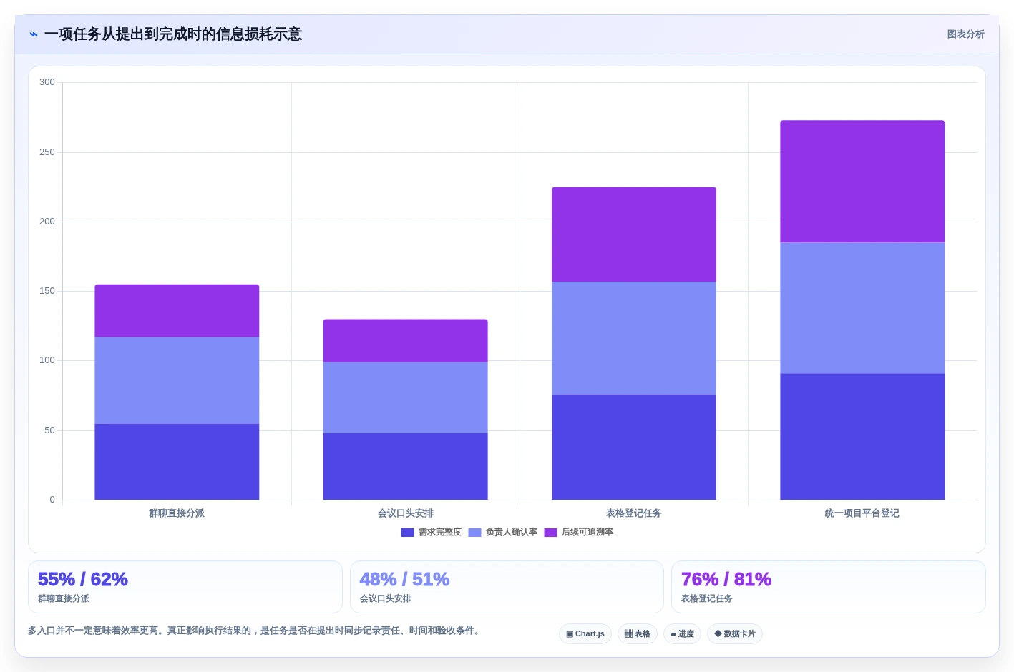Click the 50 y-axis tick label
Viewport: 1014px width, 672px height.
(49, 430)
